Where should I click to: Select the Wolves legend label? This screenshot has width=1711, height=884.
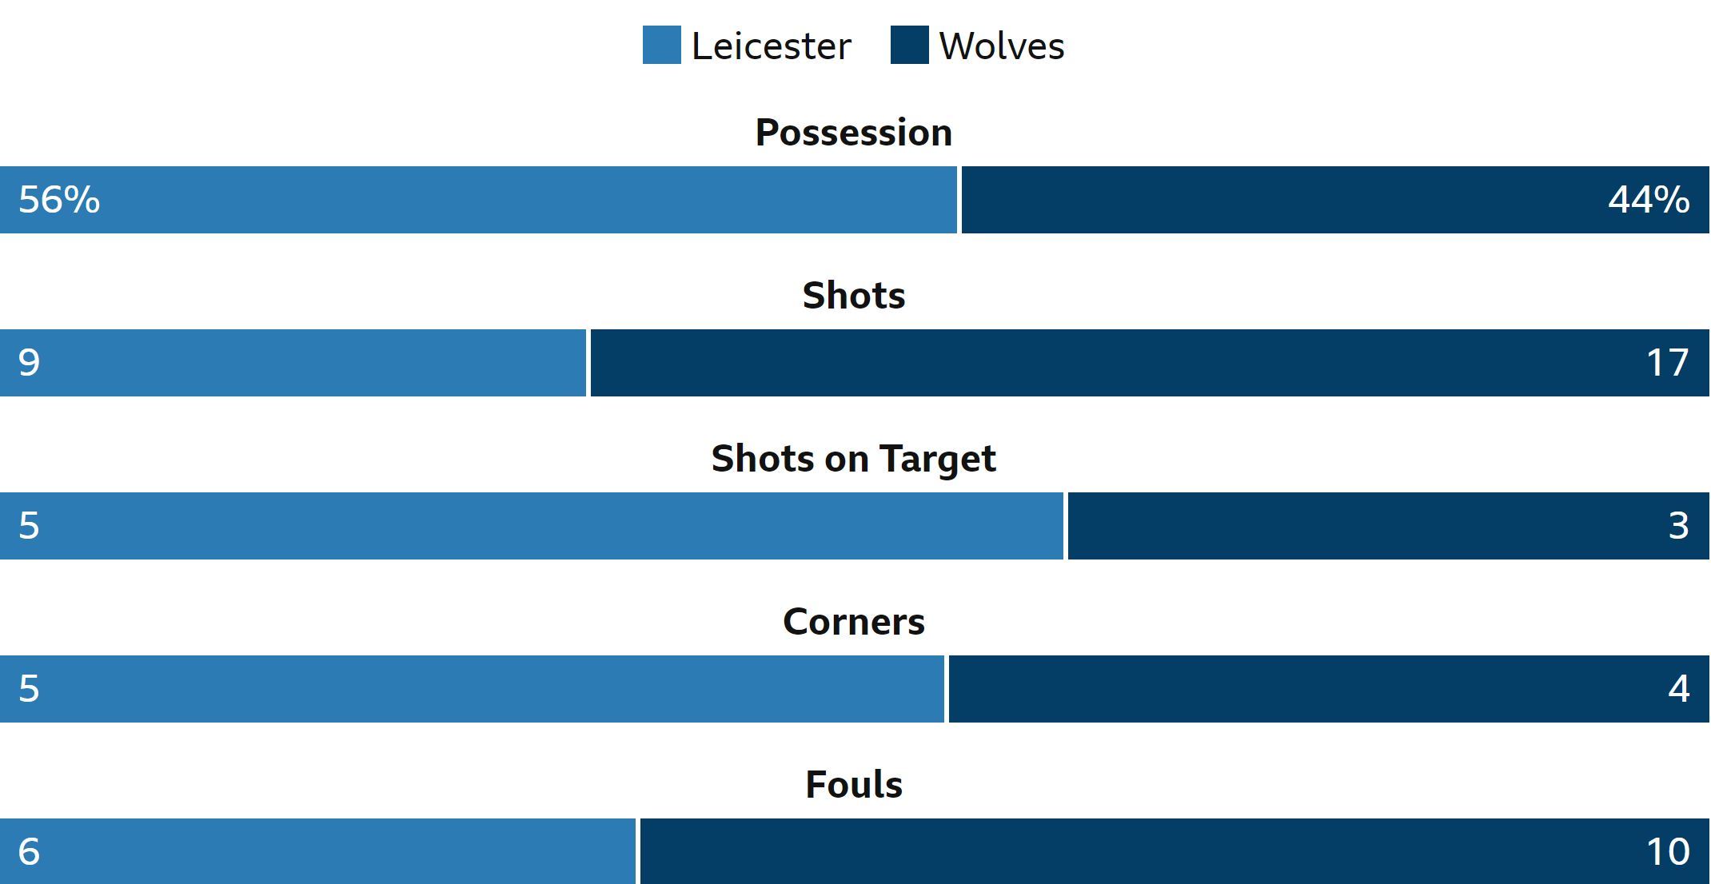(x=1002, y=46)
